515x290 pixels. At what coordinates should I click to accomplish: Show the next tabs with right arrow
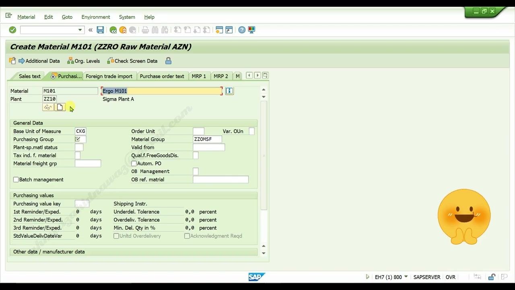point(257,75)
